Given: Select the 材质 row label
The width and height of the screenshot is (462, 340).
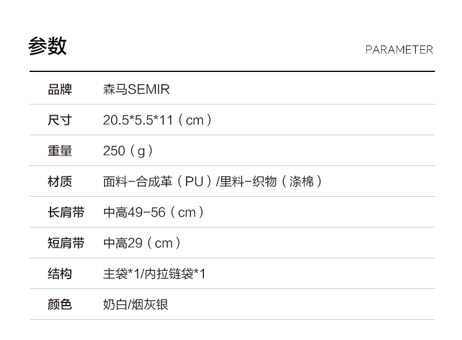Looking at the screenshot, I should pos(60,181).
